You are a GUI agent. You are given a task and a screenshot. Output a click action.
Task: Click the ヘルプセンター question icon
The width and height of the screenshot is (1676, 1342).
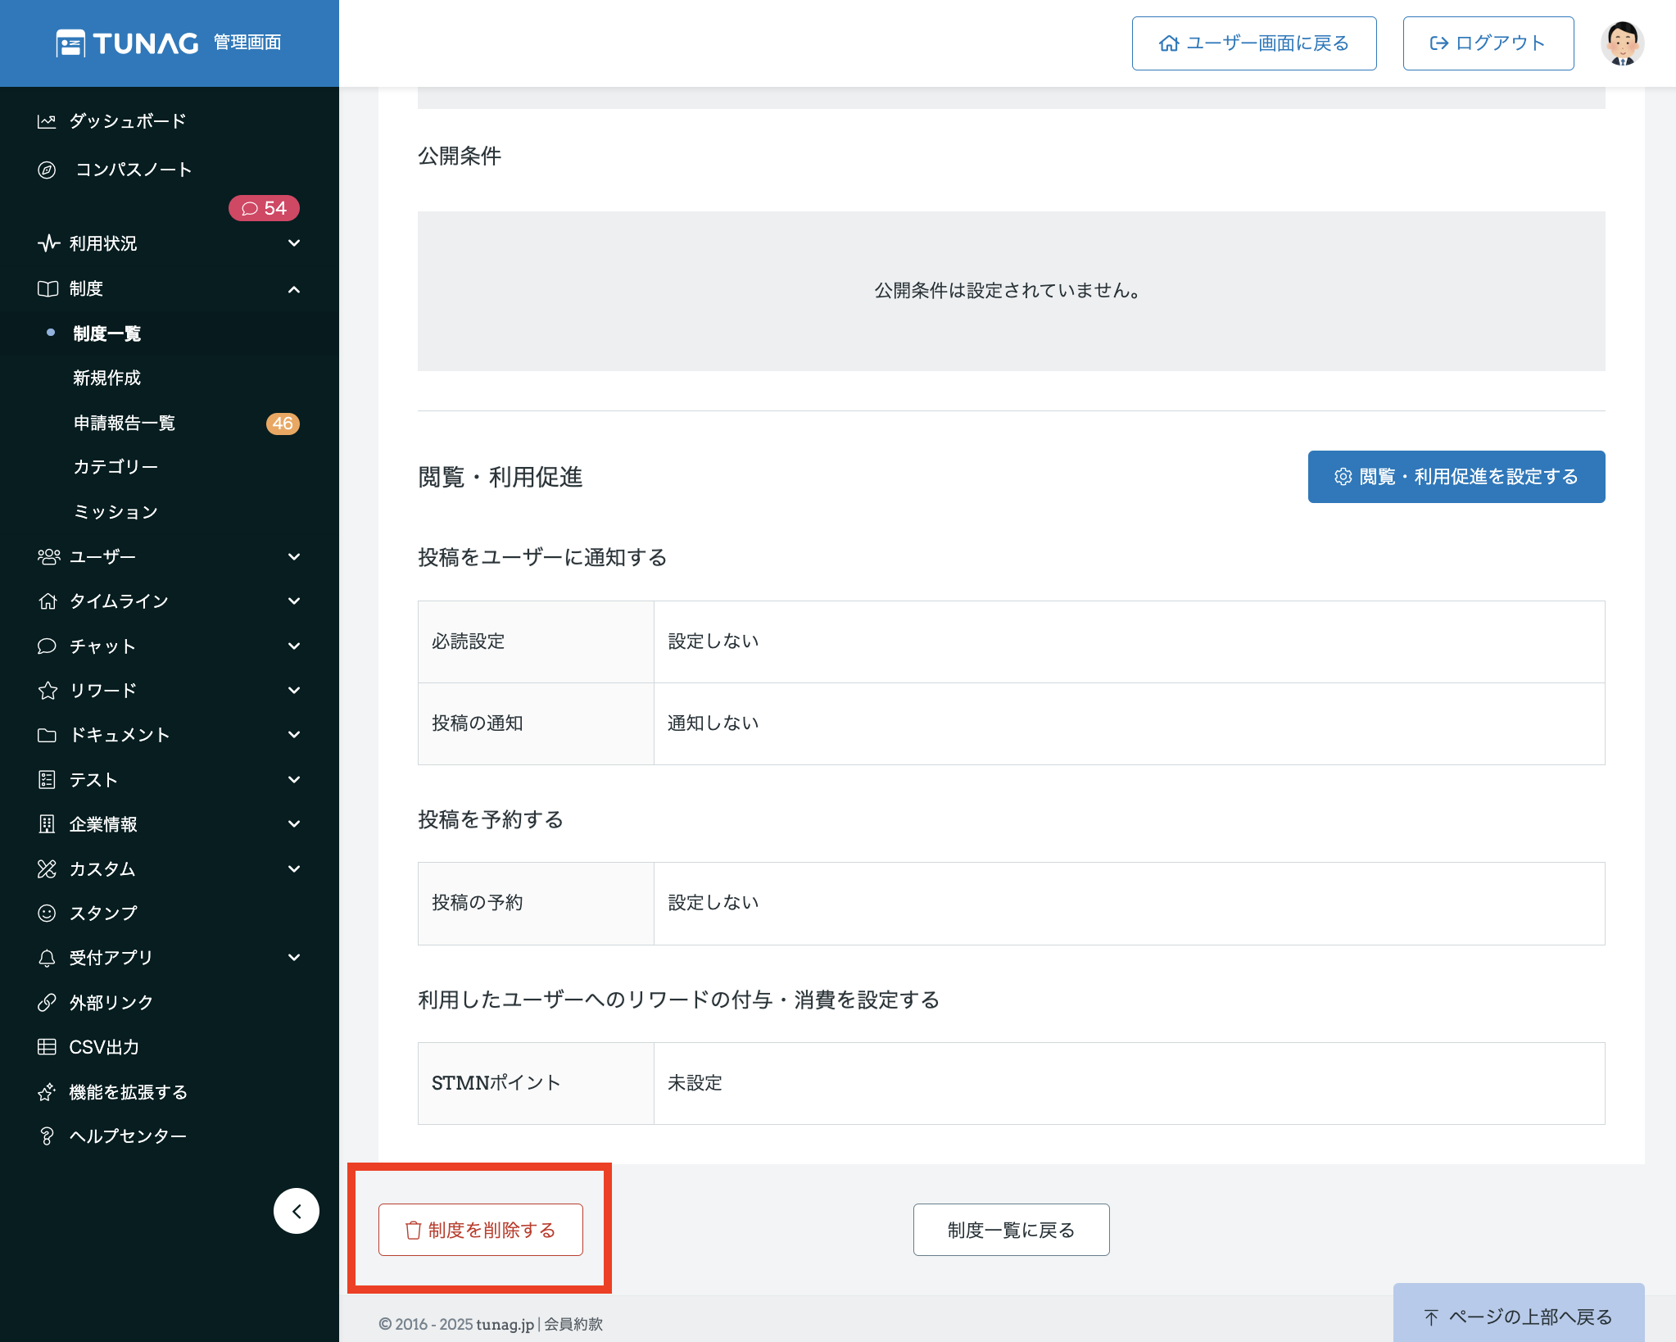tap(48, 1136)
